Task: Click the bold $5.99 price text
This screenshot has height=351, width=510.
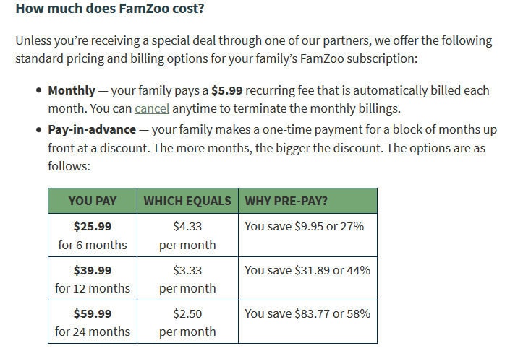Action: [226, 90]
